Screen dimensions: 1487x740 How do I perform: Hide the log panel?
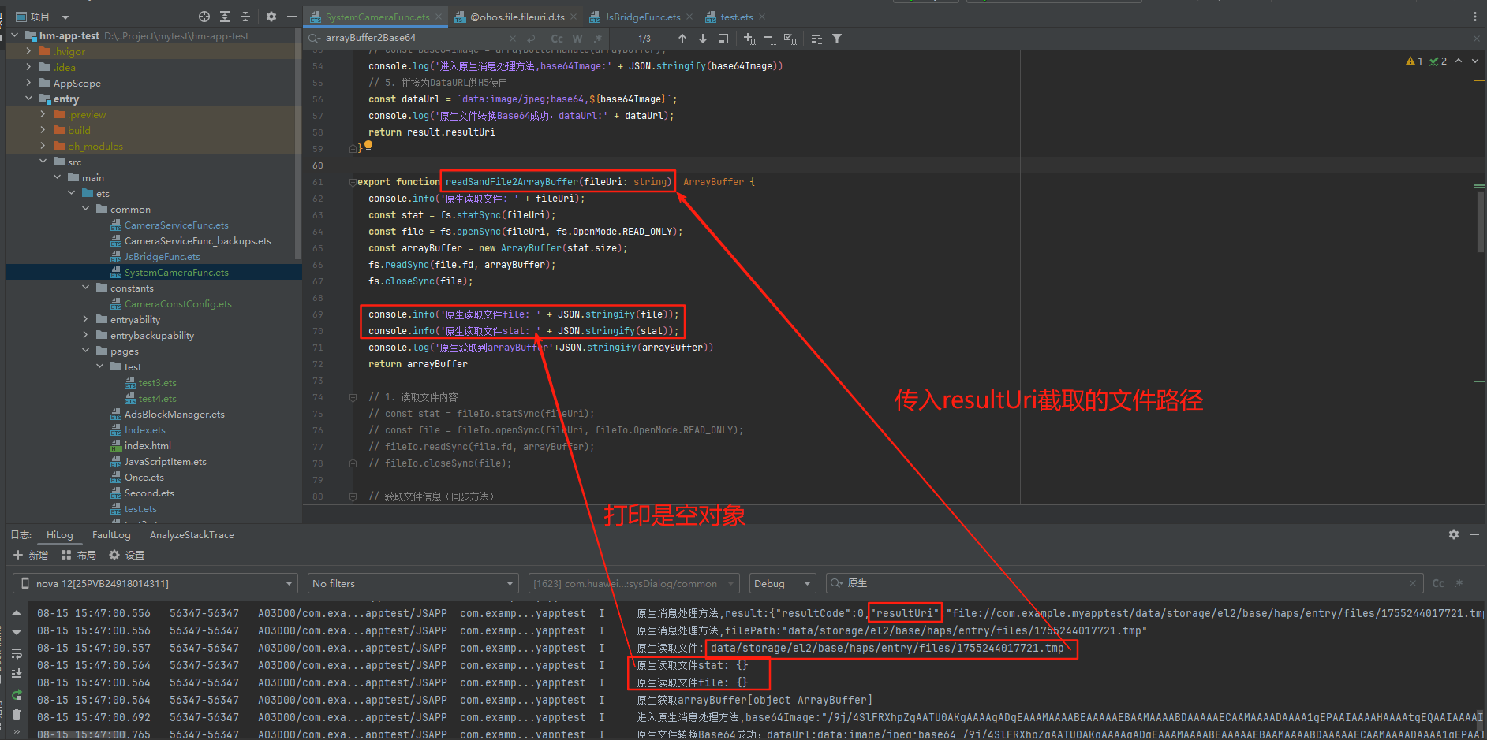point(1474,534)
